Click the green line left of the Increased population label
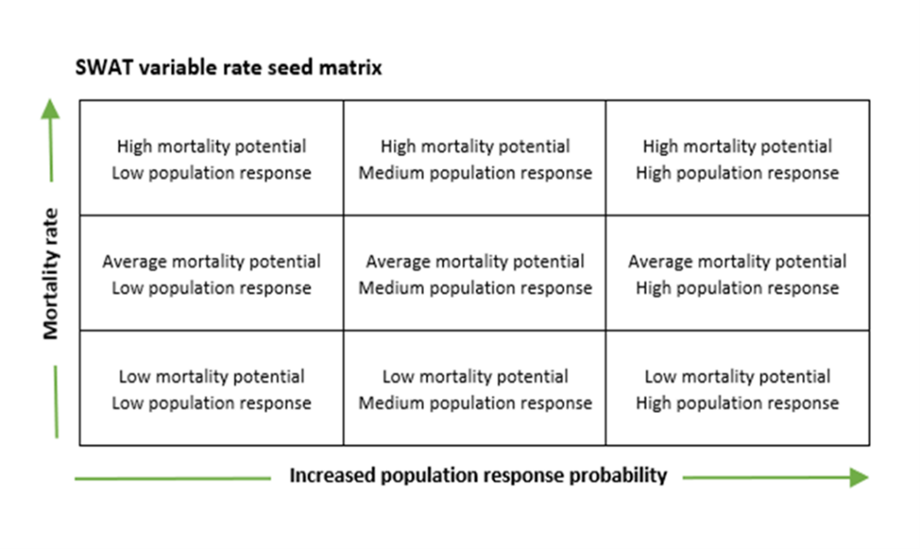920x549 pixels. pos(172,478)
